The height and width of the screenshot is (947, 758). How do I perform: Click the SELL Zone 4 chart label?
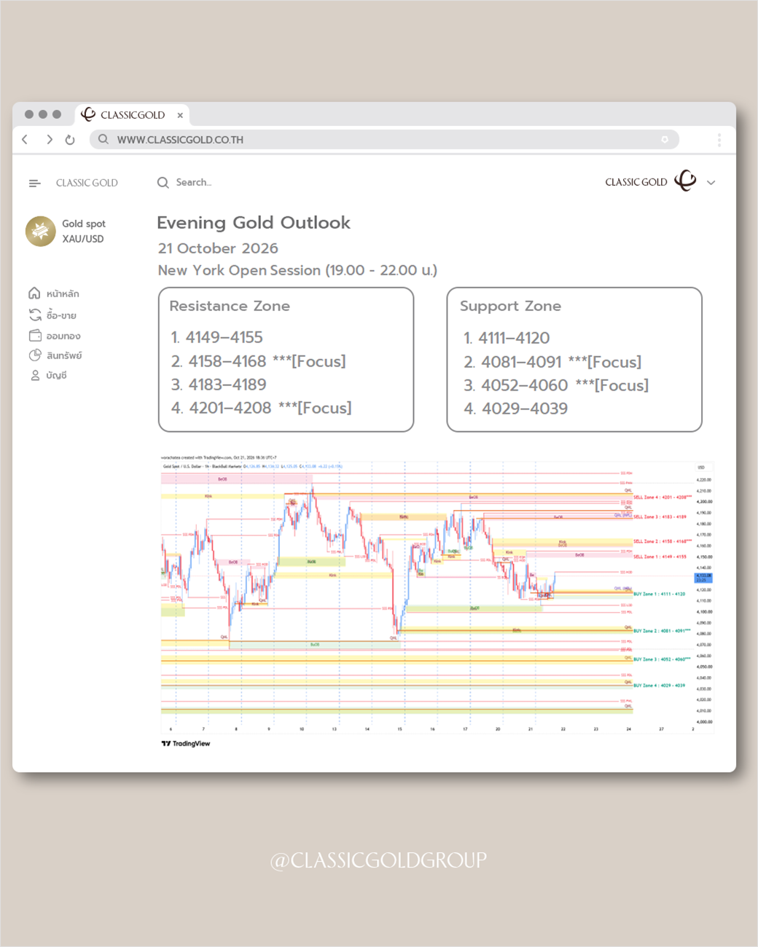(x=663, y=498)
